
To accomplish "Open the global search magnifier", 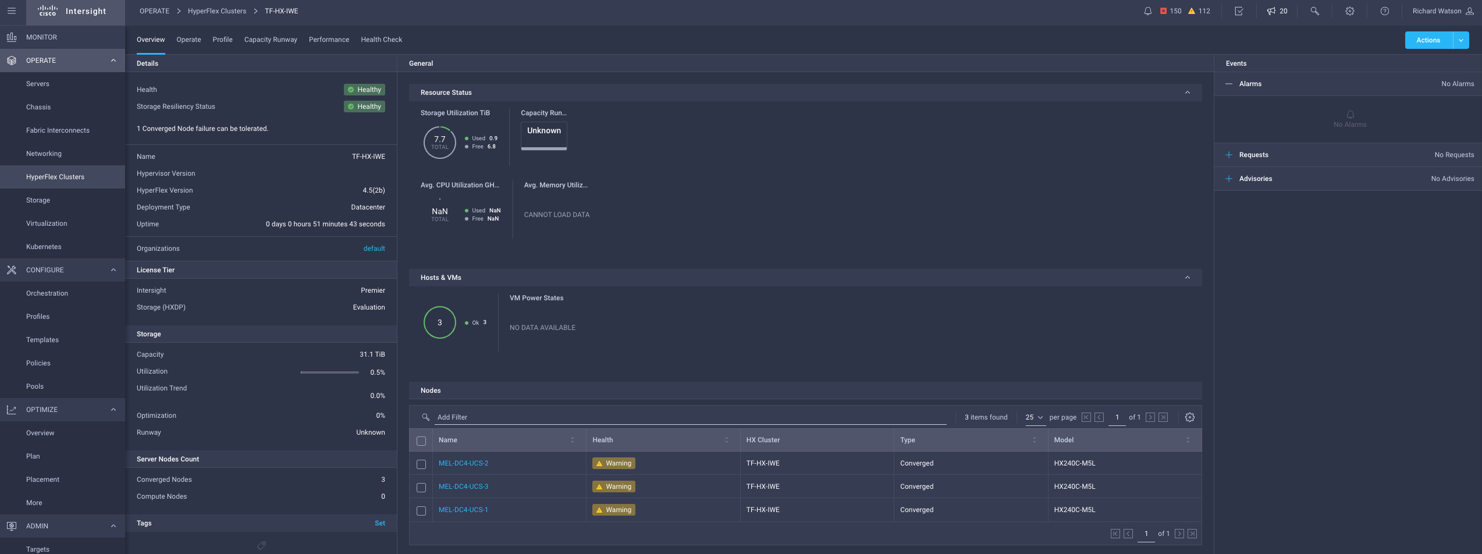I will point(1314,11).
